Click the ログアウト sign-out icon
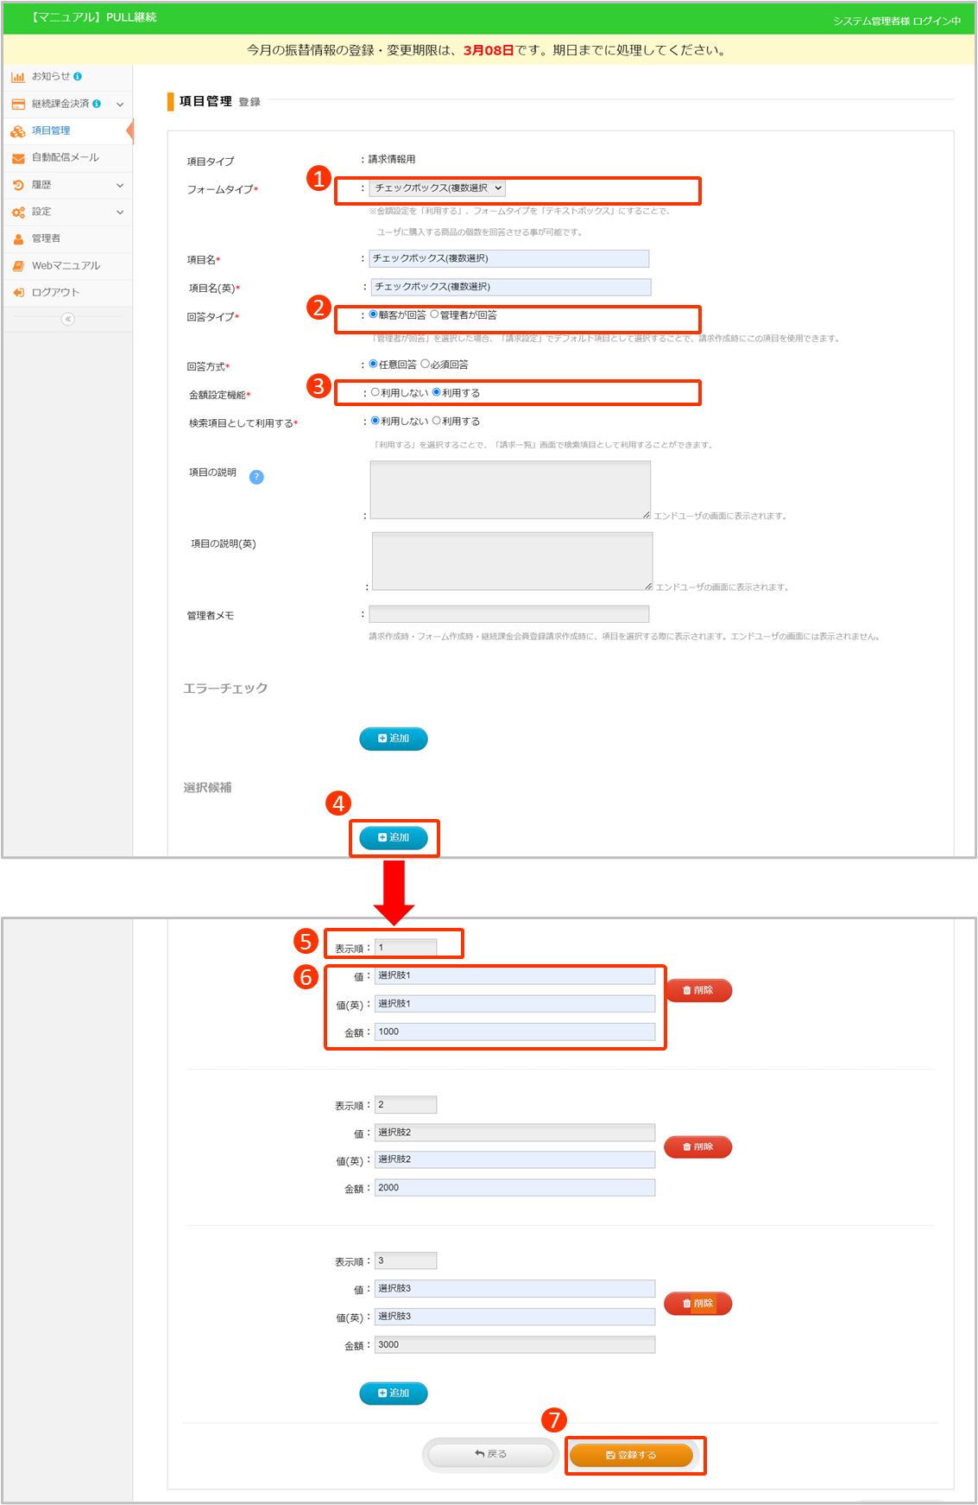Screen dimensions: 978x1505 pyautogui.click(x=17, y=293)
